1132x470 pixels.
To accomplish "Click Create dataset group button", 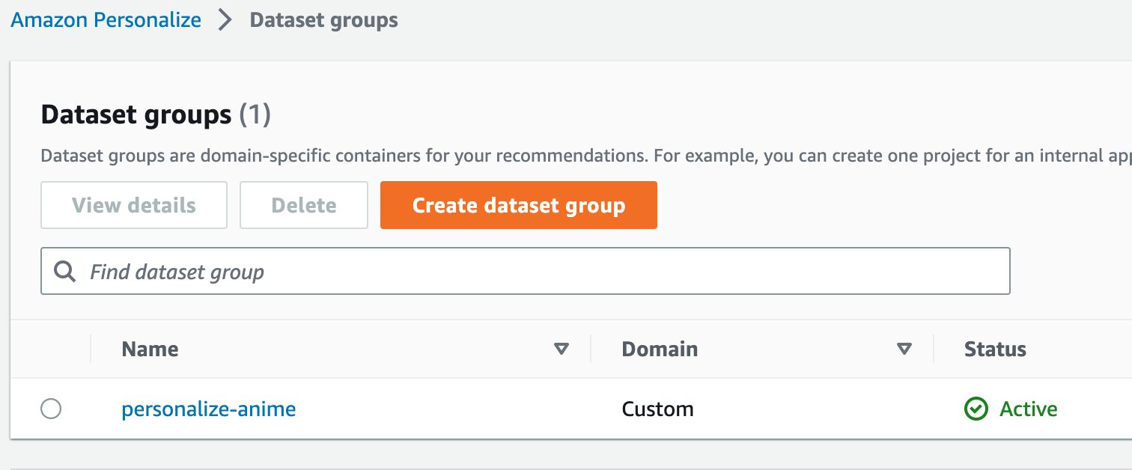I will click(x=519, y=205).
